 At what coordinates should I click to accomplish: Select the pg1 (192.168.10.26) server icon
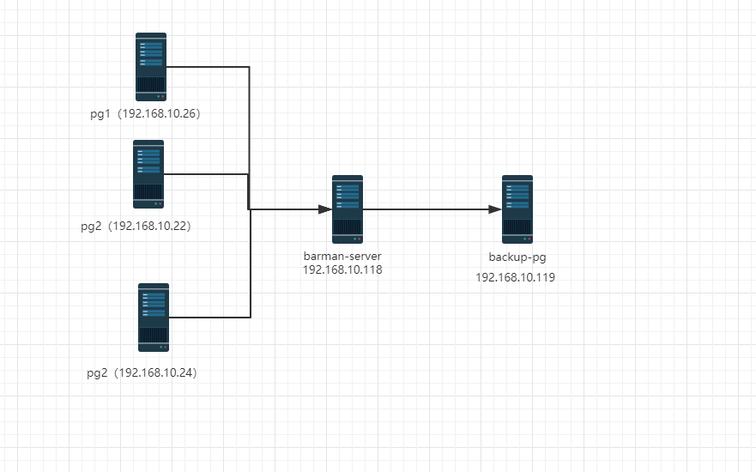(x=151, y=67)
